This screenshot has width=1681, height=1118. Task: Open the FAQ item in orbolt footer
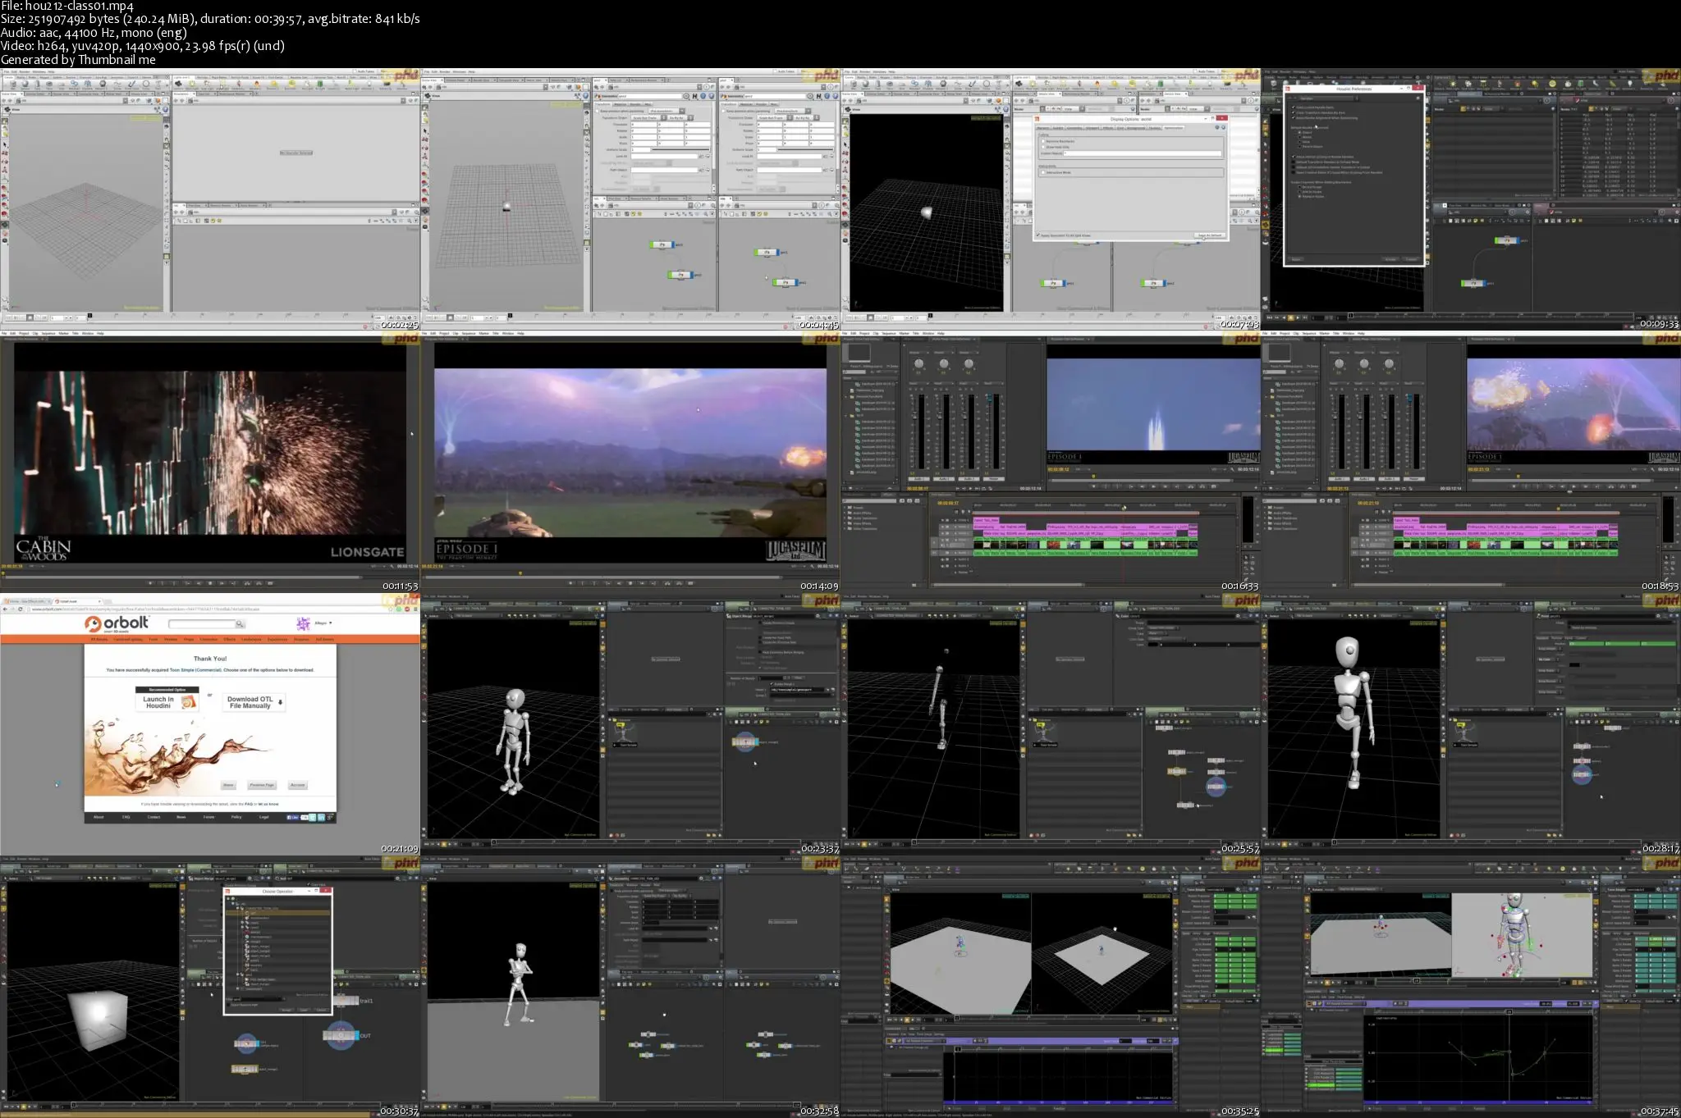click(x=126, y=817)
